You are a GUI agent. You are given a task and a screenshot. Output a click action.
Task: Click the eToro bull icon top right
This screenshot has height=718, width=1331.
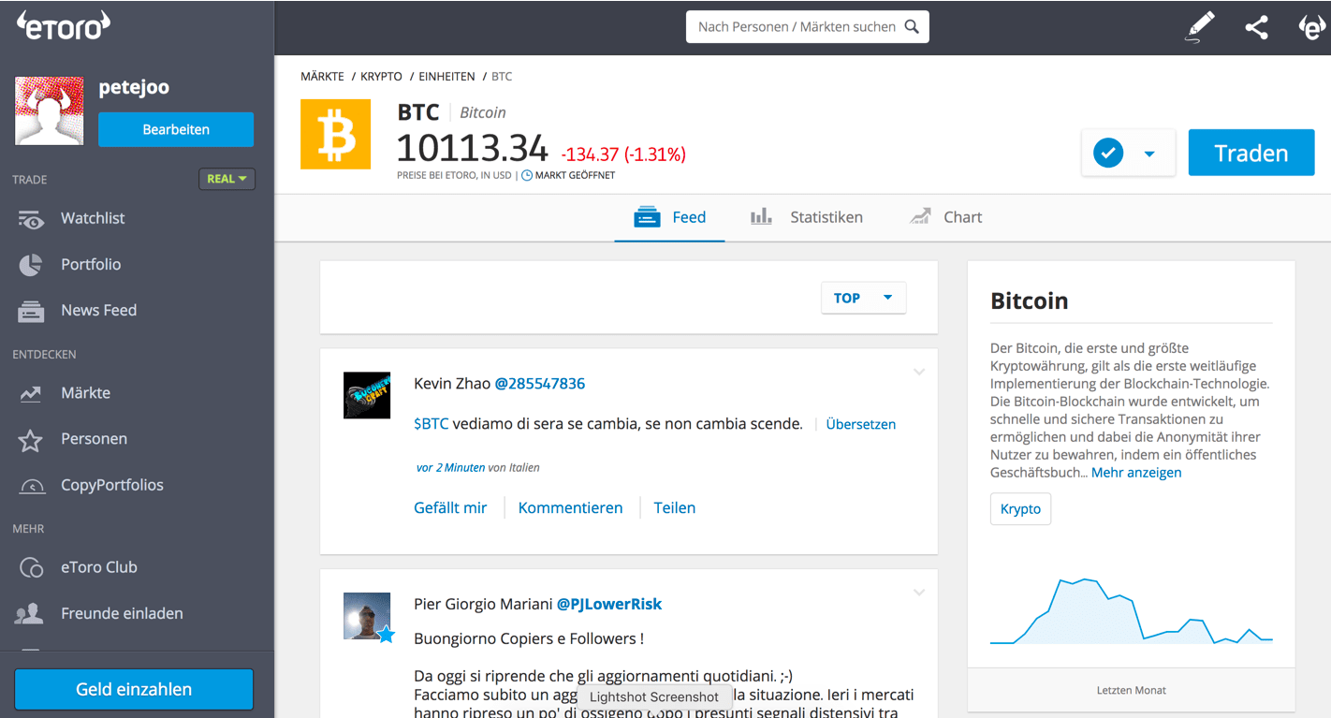(x=1312, y=27)
